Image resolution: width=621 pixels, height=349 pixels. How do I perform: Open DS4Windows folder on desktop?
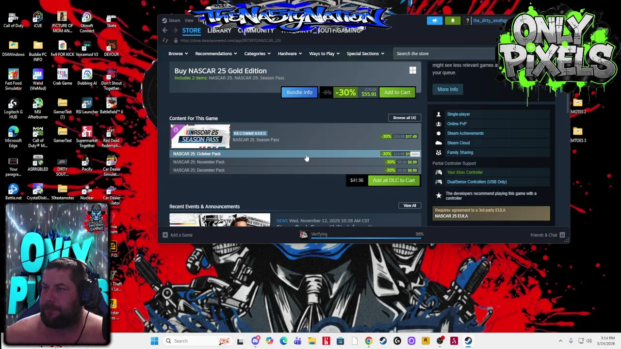pos(13,48)
